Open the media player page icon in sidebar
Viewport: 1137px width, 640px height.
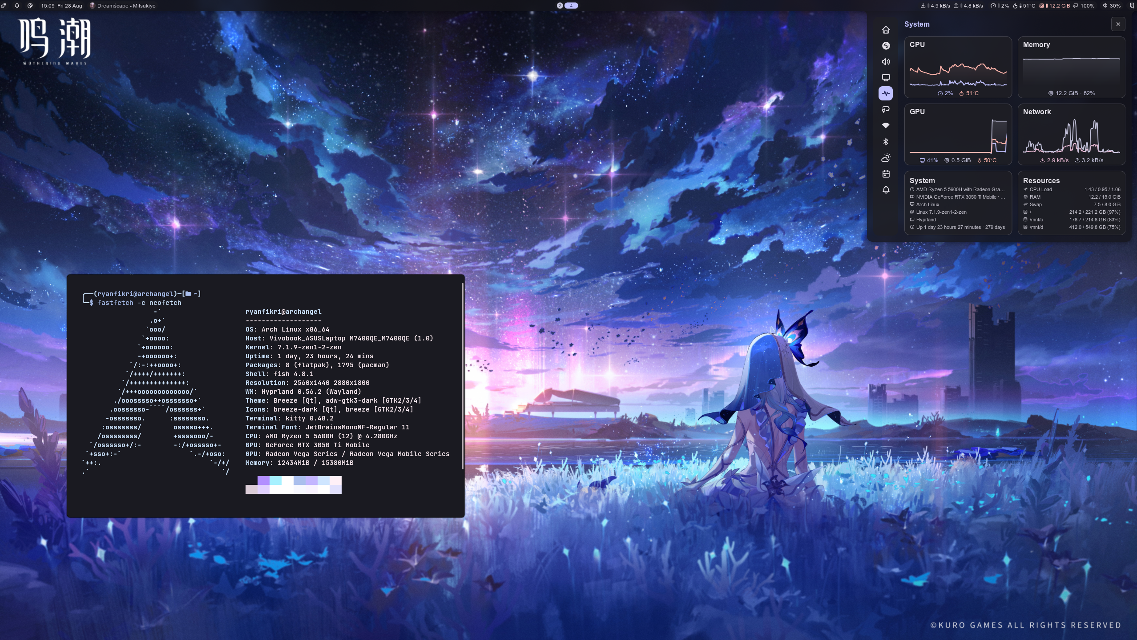[886, 46]
